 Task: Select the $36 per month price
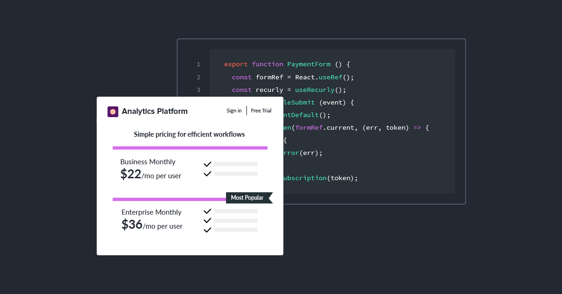[131, 224]
